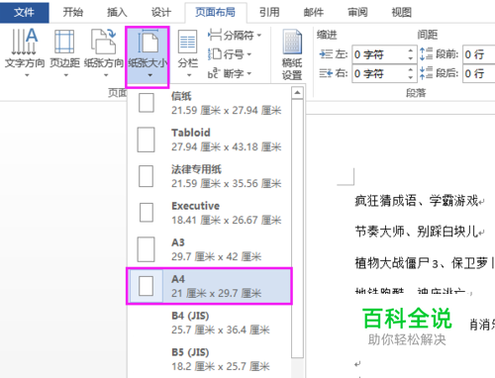Screen dimensions: 495x378
Task: Choose Tabloid paper size
Action: [x=209, y=140]
